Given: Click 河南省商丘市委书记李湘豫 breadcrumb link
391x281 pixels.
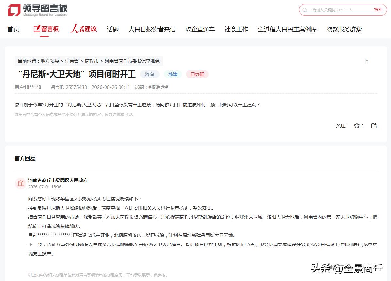Looking at the screenshot, I should [x=132, y=61].
